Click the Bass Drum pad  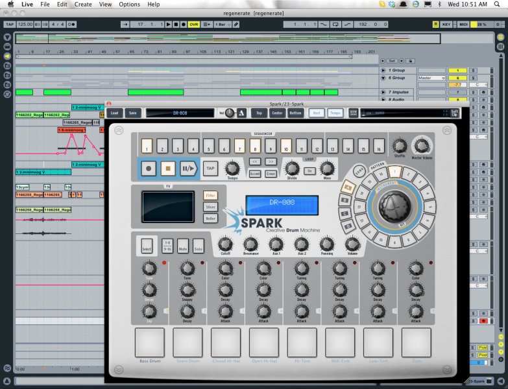click(x=150, y=342)
